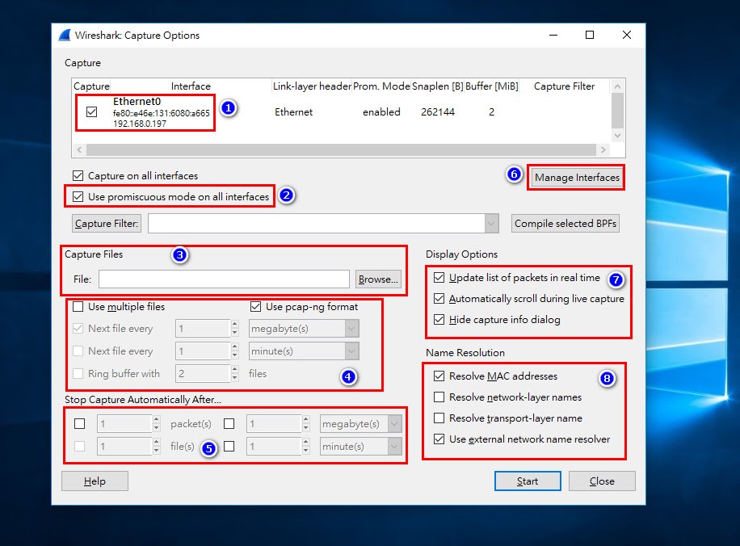Screen dimensions: 740x546
Task: Click spinner arrows of stop after minute(s)
Action: 306,447
